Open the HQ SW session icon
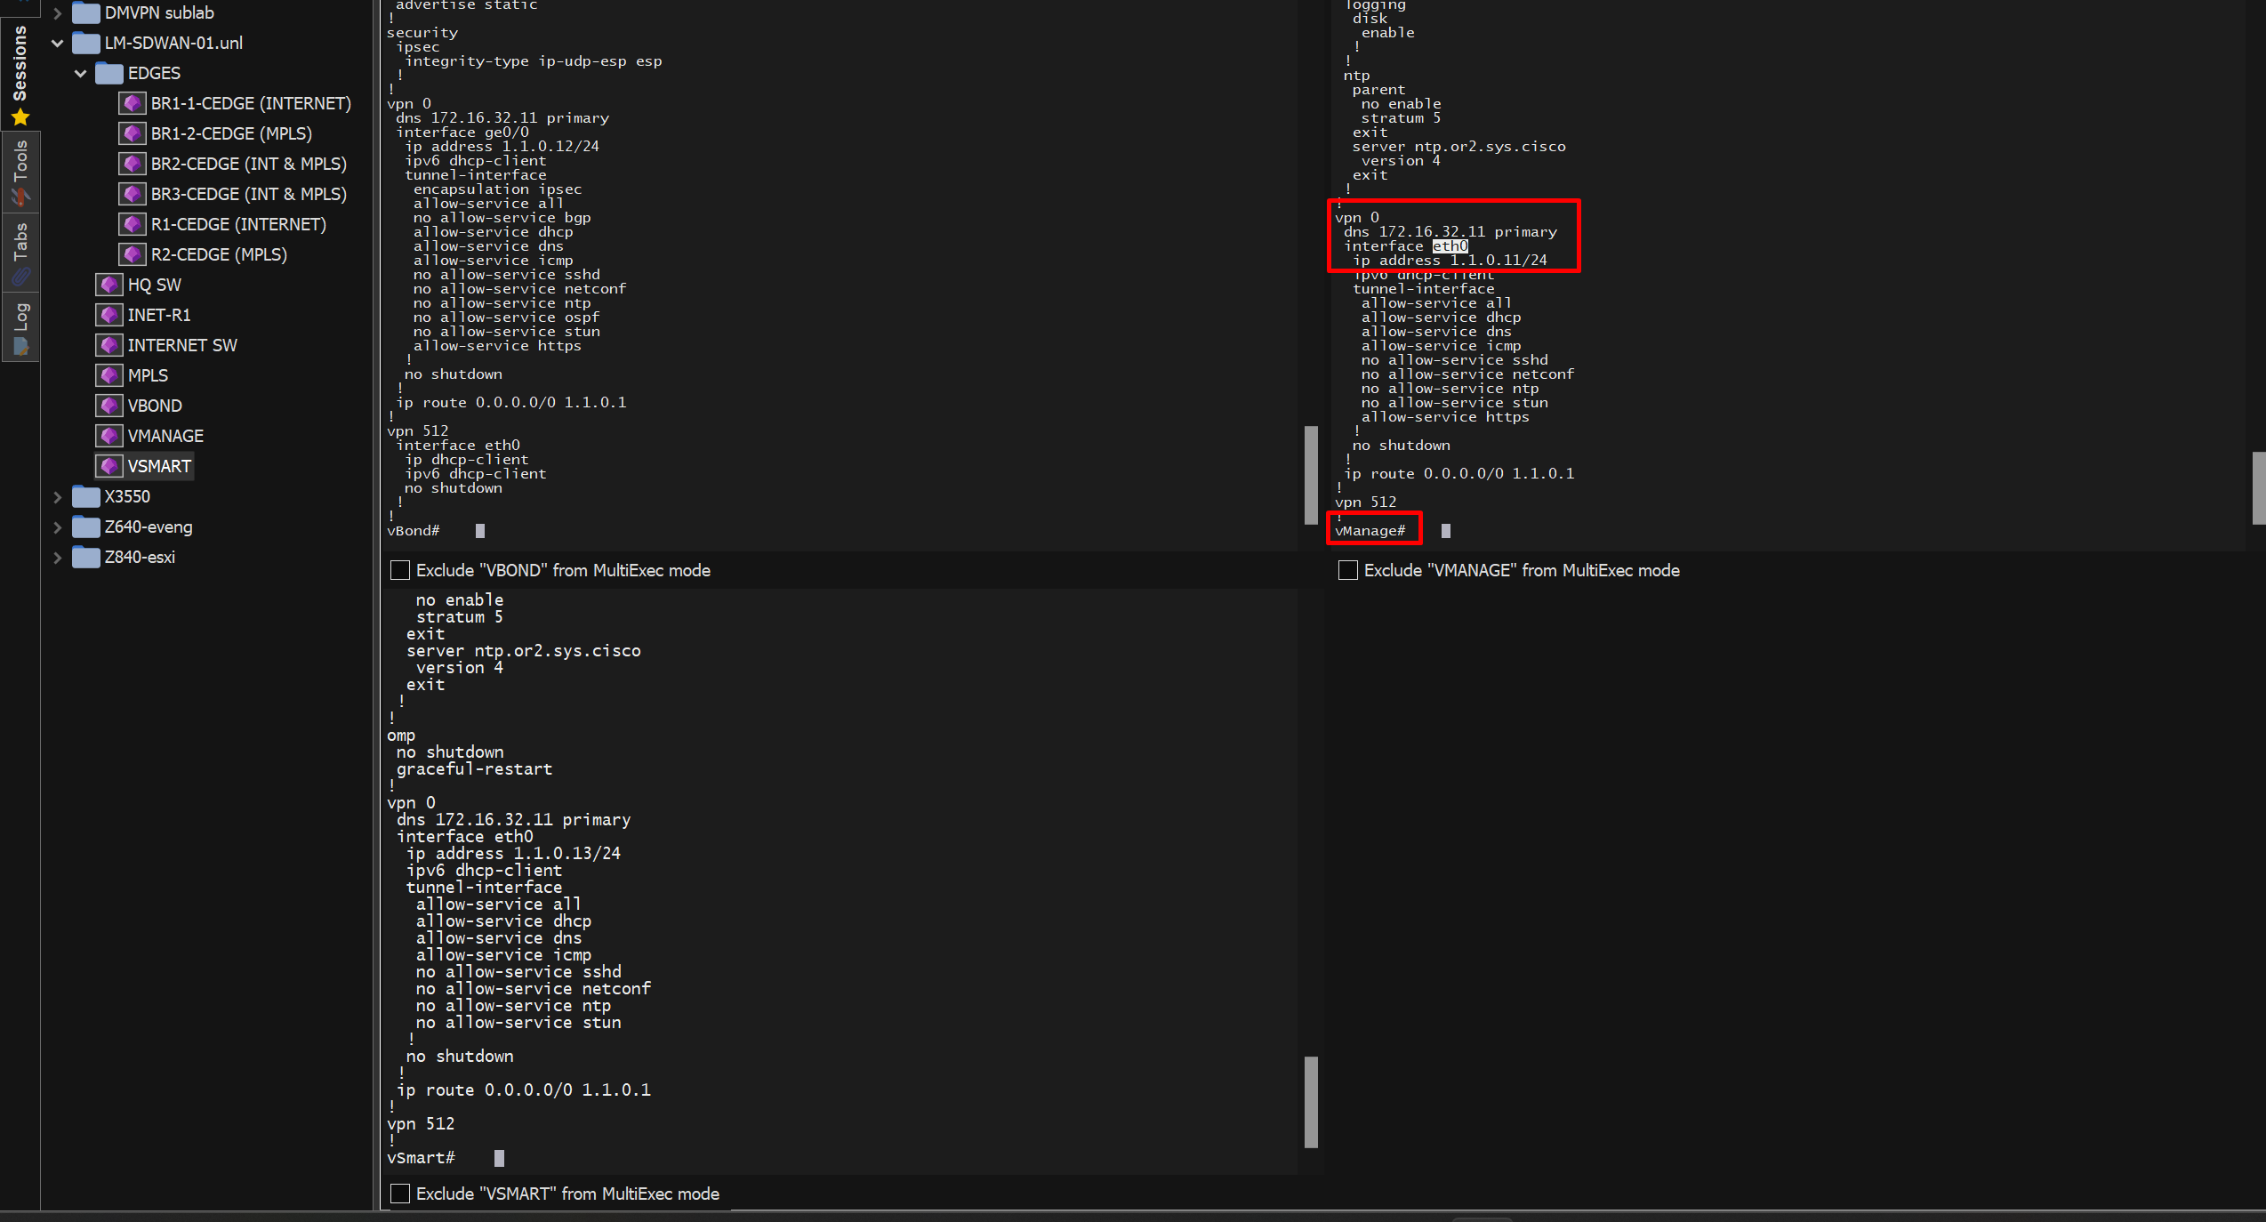 point(108,285)
